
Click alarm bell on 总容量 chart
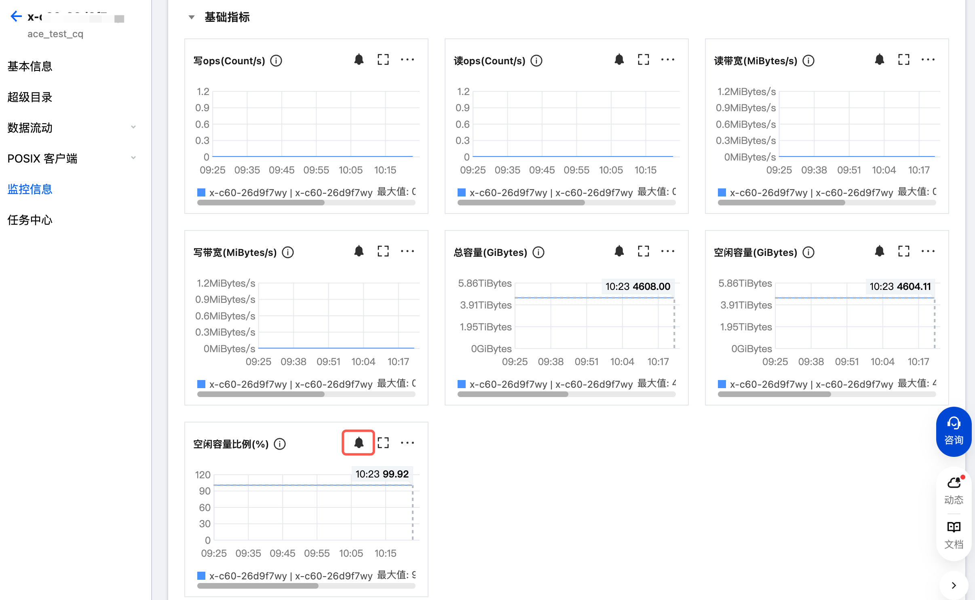[619, 251]
